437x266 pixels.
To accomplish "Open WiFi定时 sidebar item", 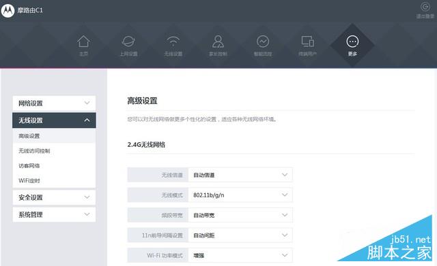I will tap(54, 180).
